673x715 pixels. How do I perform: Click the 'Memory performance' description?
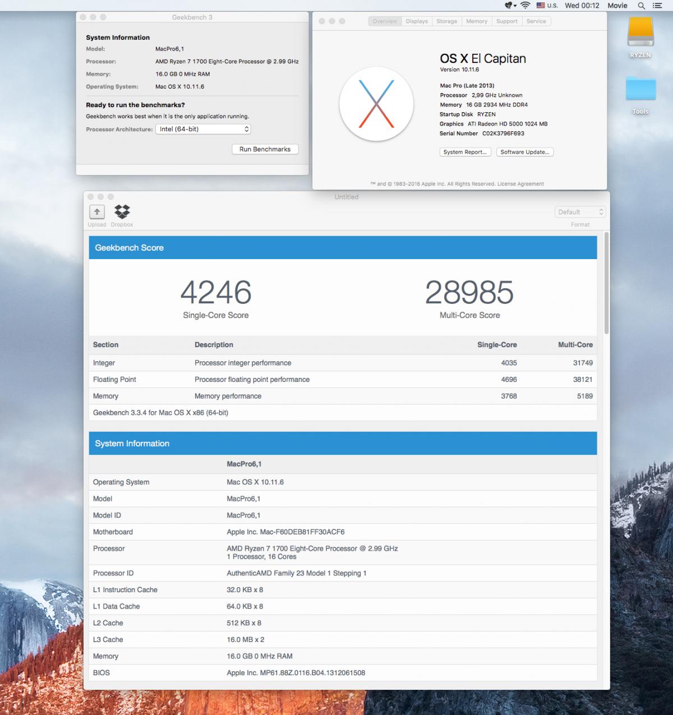[x=228, y=396]
